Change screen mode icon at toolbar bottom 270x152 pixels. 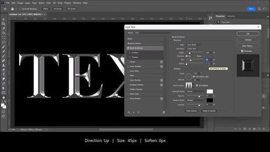click(x=3, y=117)
